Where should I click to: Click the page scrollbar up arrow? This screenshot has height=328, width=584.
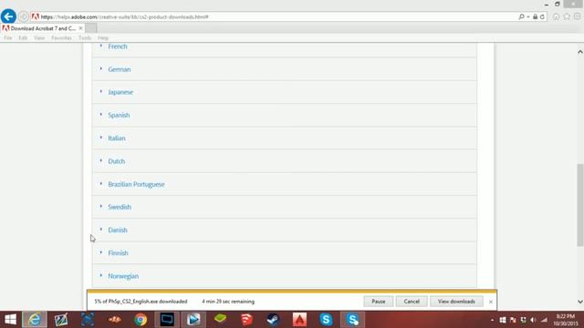[x=580, y=52]
